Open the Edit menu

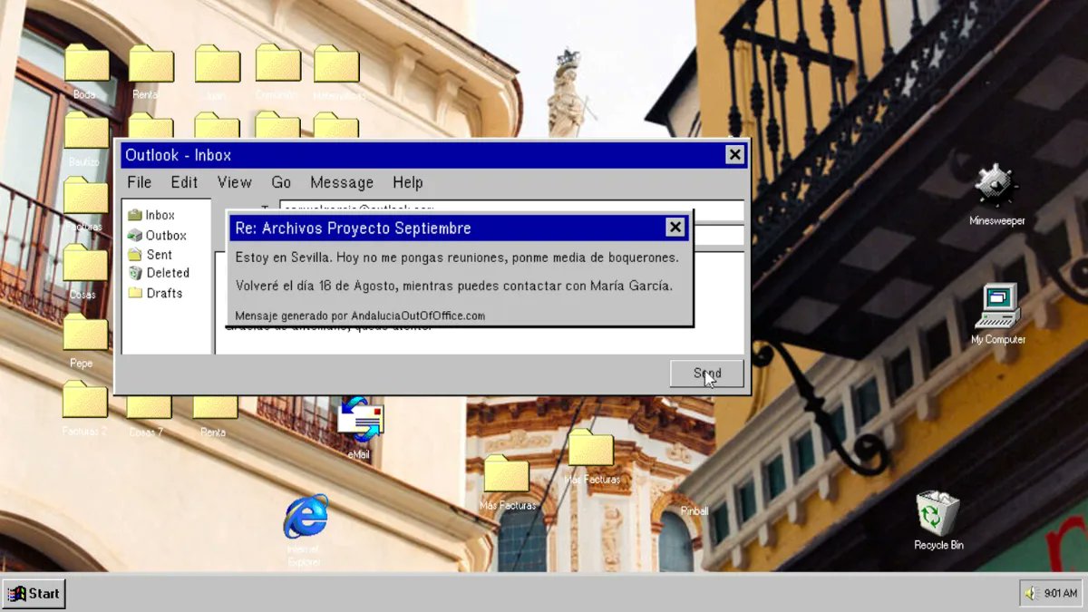pos(184,182)
